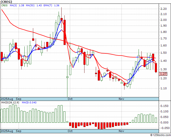
Task: Click the lowest red MACD histogram bar
Action: pyautogui.click(x=102, y=126)
